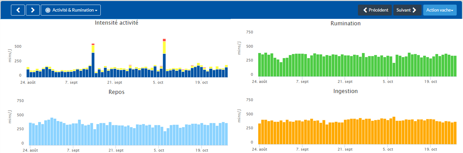Viewport: 463px width, 153px height.
Task: Click the left chevron navigation button
Action: click(x=18, y=10)
